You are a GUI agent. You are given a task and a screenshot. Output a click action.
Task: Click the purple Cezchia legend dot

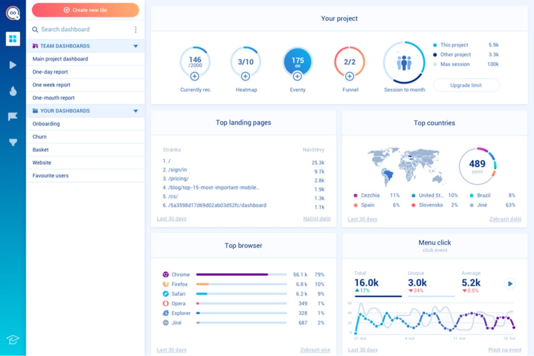point(355,195)
